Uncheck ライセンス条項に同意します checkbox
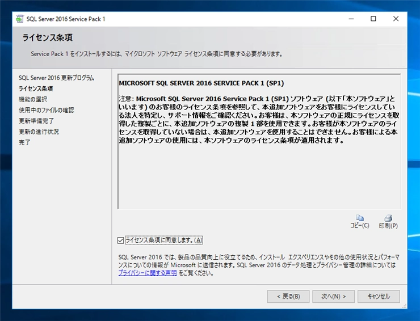Screen dimensions: 420x321 point(120,240)
